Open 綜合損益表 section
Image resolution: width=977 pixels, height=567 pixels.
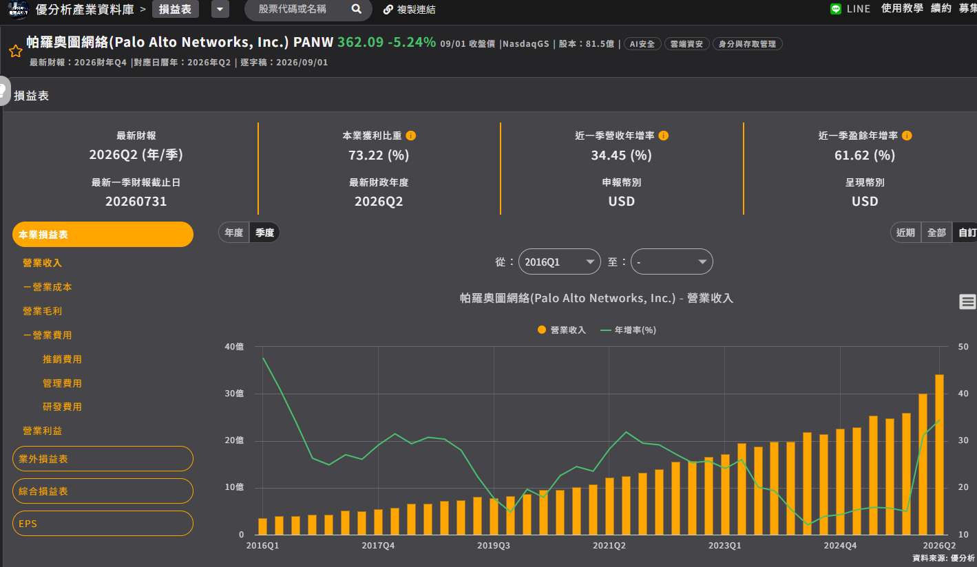click(103, 491)
